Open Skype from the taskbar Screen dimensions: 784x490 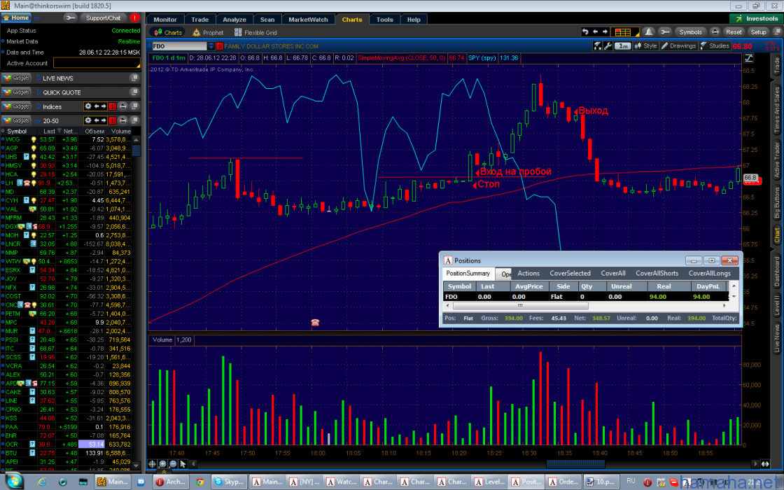228,482
